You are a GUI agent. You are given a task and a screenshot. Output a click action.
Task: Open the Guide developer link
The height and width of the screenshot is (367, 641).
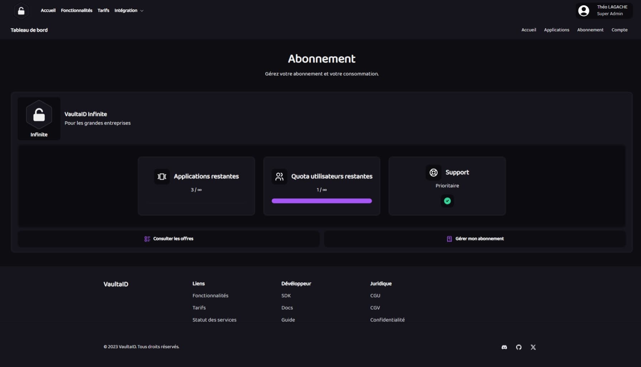tap(288, 320)
